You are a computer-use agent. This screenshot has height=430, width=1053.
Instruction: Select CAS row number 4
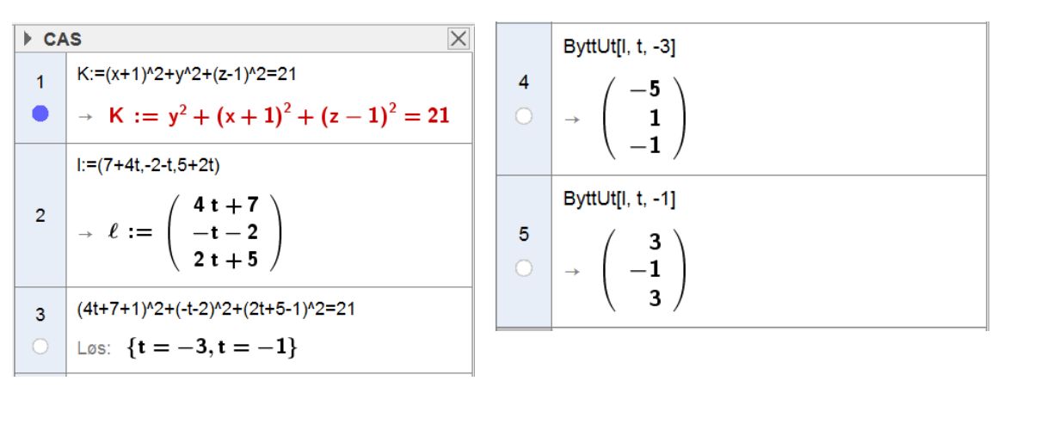524,83
